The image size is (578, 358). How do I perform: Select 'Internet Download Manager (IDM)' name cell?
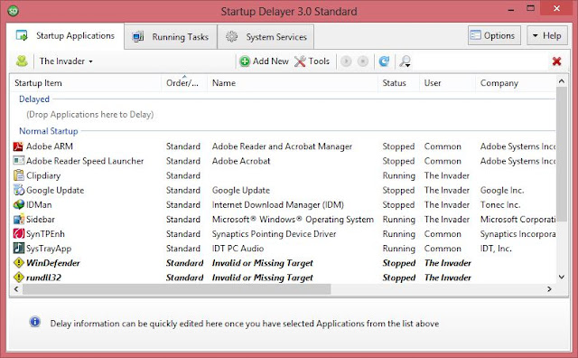[x=278, y=205]
